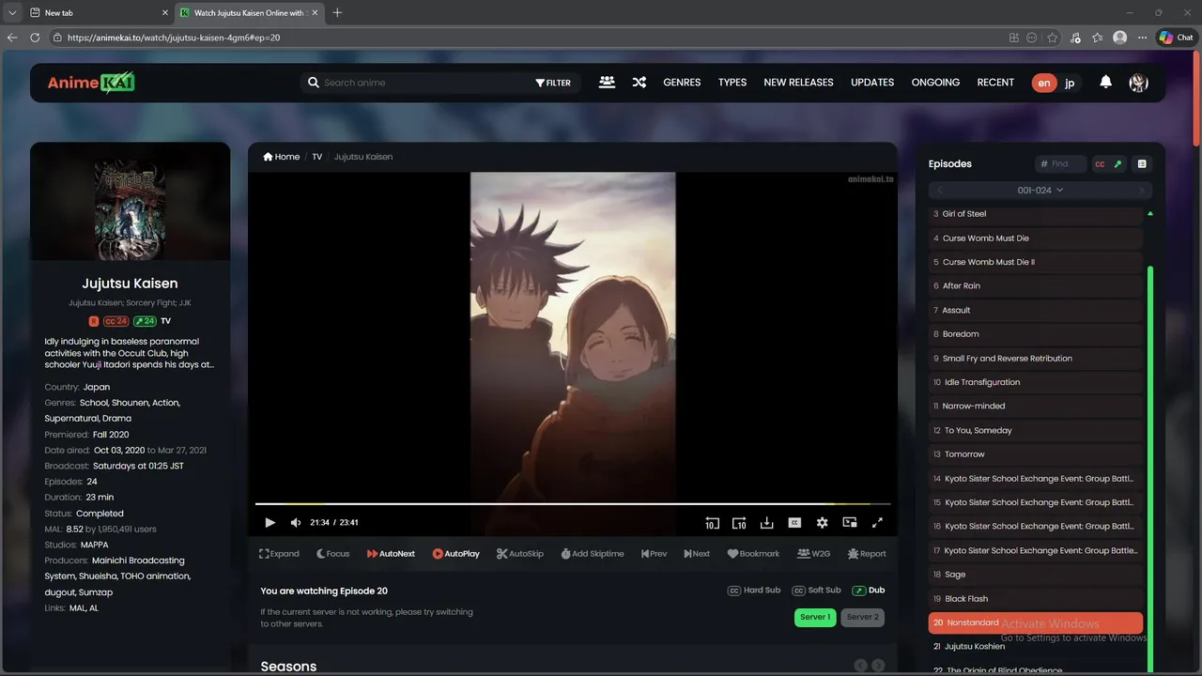This screenshot has height=676, width=1202.
Task: Select episode 13 Tomorrow
Action: coord(1036,454)
